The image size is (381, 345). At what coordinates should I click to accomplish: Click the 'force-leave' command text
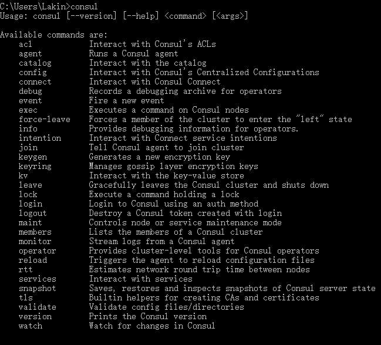pos(45,120)
